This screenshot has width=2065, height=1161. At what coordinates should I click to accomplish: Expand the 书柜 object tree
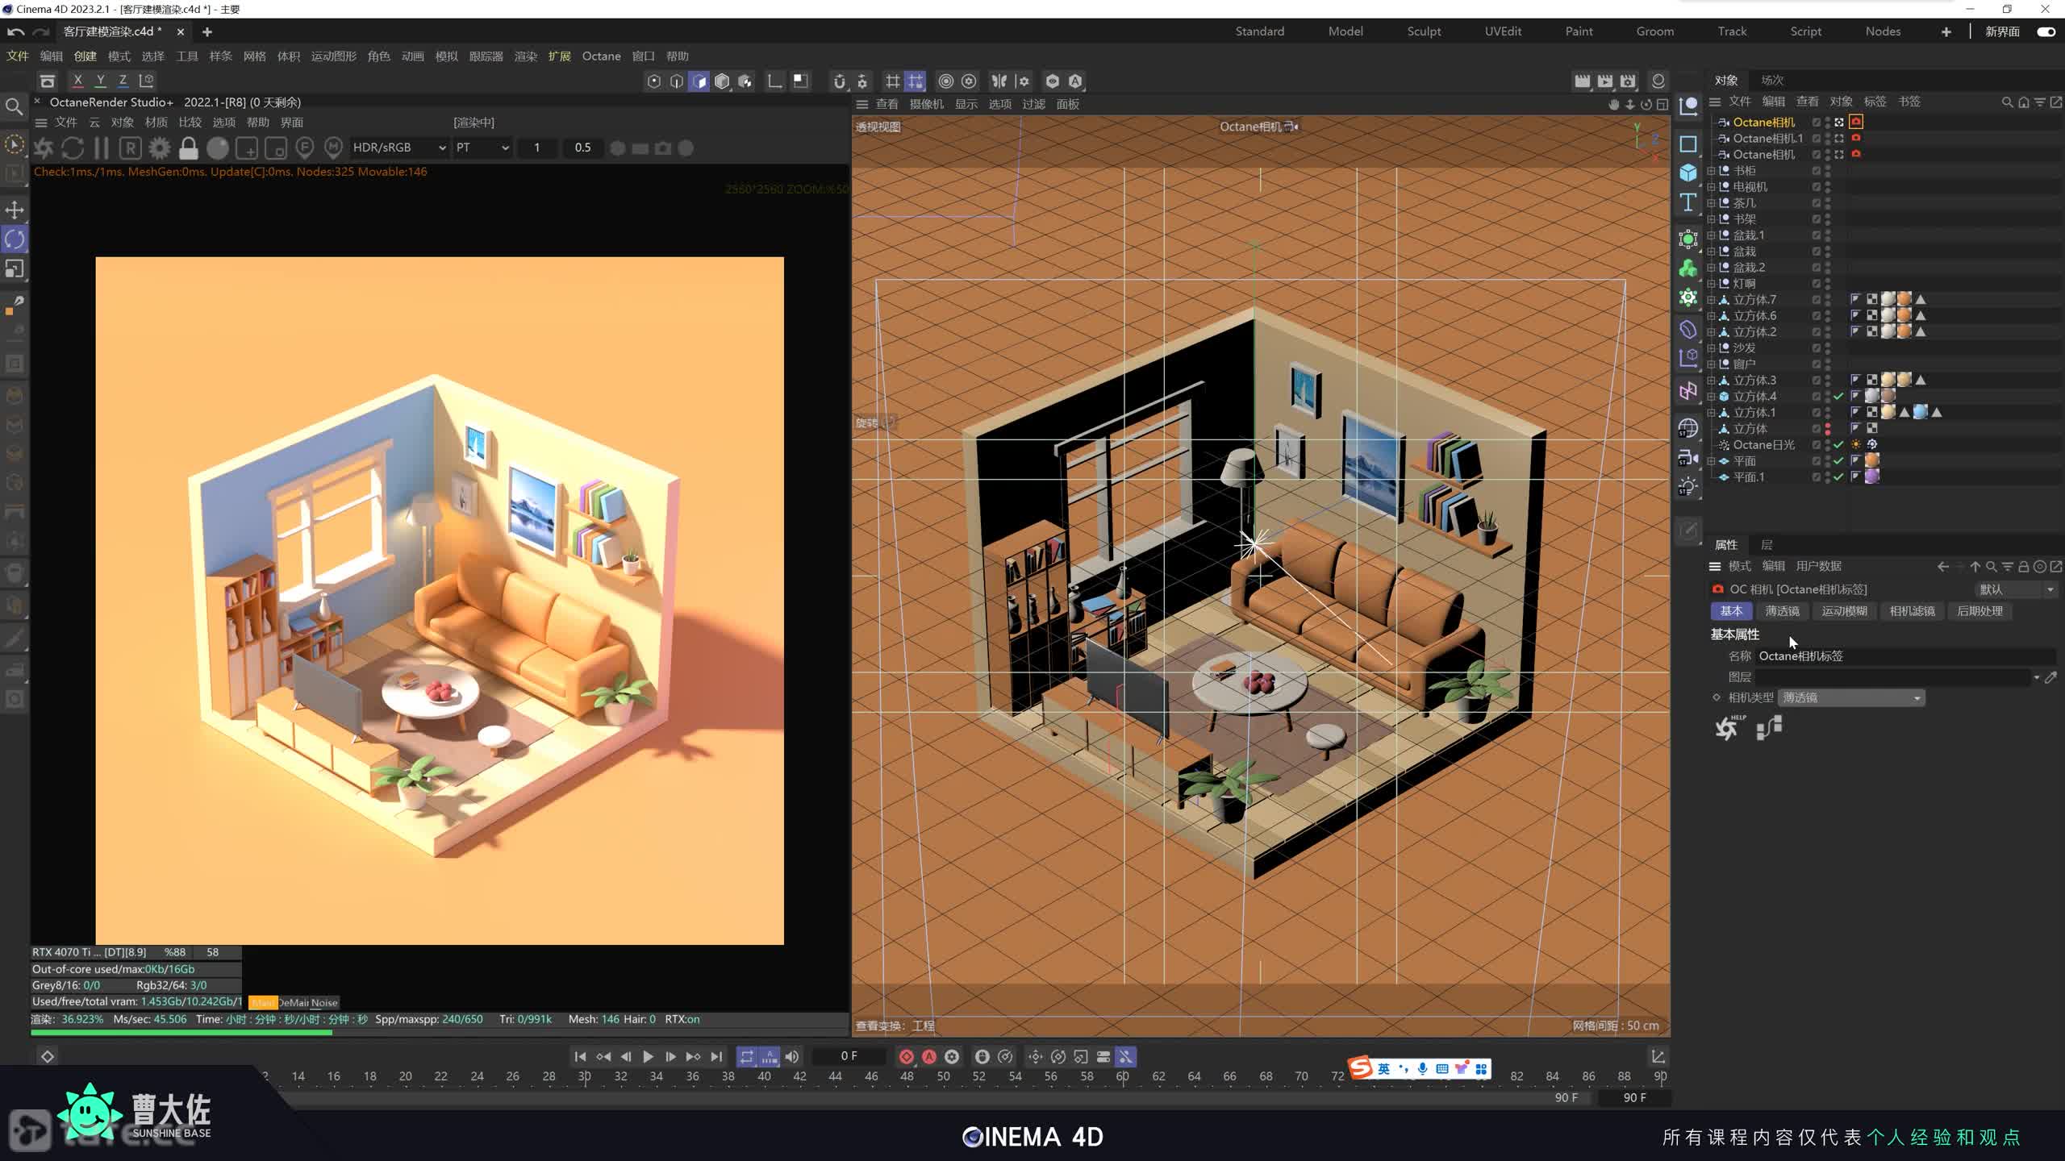click(1712, 171)
